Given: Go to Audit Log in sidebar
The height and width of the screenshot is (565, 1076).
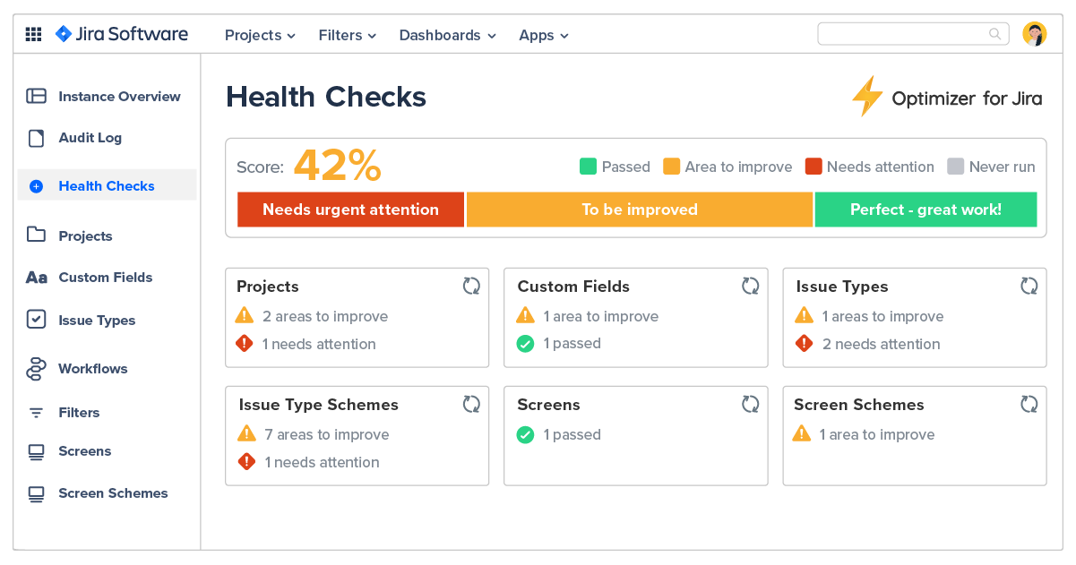Looking at the screenshot, I should pyautogui.click(x=90, y=138).
